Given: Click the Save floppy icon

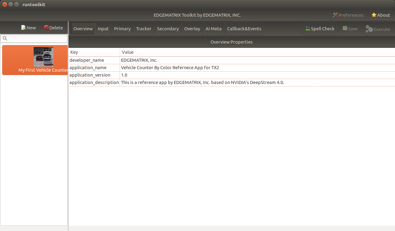Looking at the screenshot, I should pos(345,29).
